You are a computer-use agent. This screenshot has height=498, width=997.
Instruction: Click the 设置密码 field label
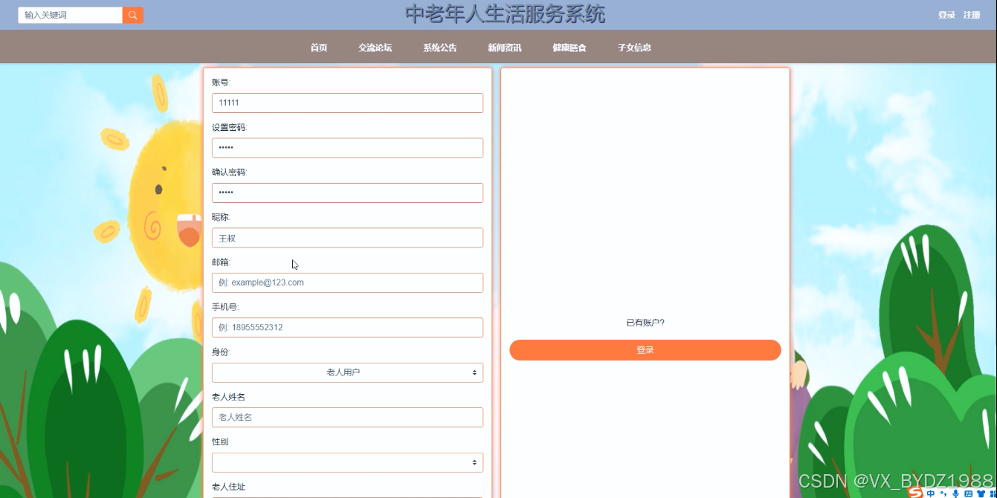(x=229, y=128)
